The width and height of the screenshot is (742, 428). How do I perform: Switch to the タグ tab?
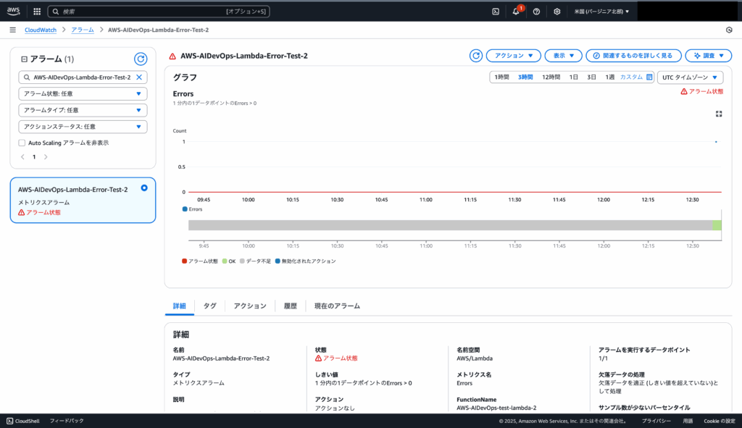tap(209, 306)
